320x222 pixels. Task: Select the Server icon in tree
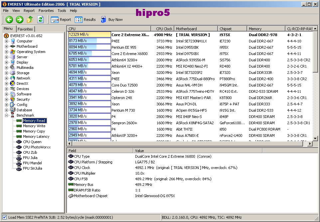[13, 57]
